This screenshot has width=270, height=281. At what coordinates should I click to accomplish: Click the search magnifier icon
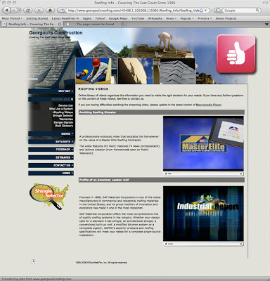(x=257, y=11)
